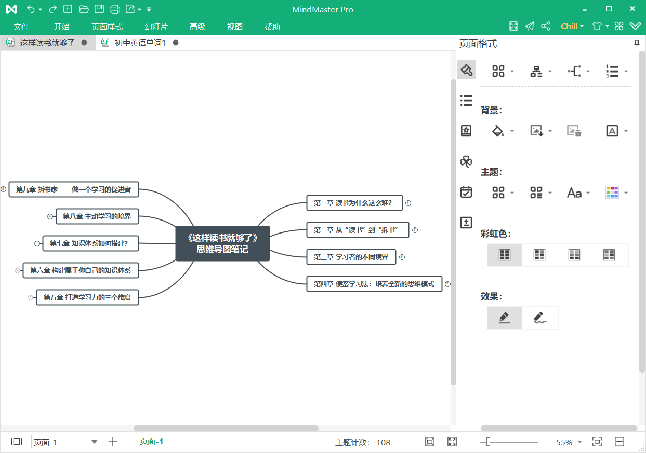This screenshot has width=646, height=453.
Task: Open the clipart clover panel icon
Action: pos(466,162)
